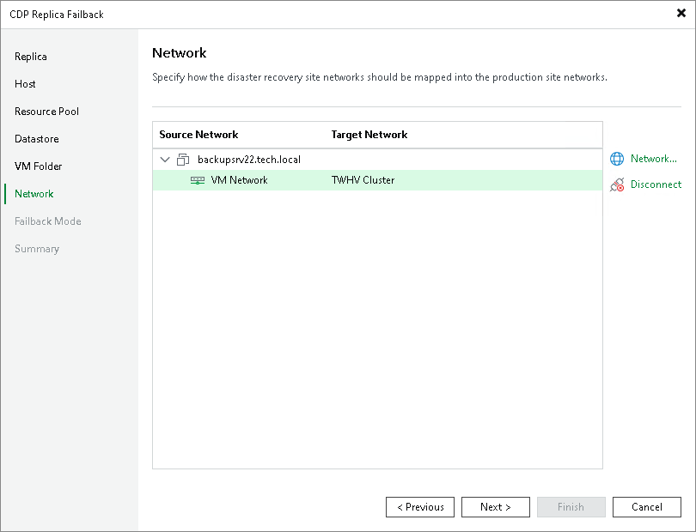Select the Network step in the sidebar
Image resolution: width=696 pixels, height=532 pixels.
[x=34, y=193]
